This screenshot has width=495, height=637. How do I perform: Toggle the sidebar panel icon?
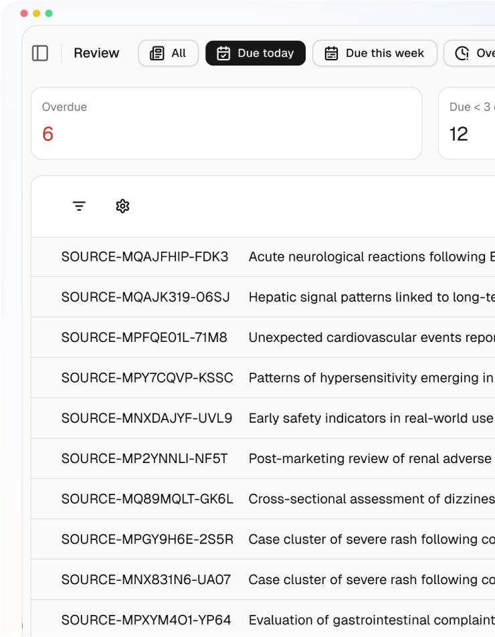pos(39,54)
